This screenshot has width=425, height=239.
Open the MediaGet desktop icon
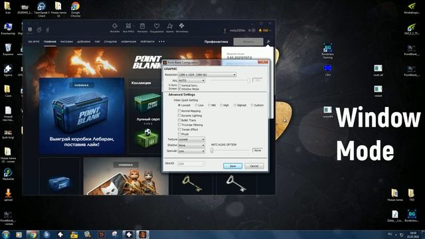coord(8,174)
